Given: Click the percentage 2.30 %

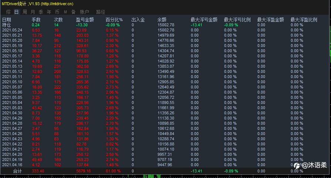Looking at the screenshot, I should (x=112, y=46).
